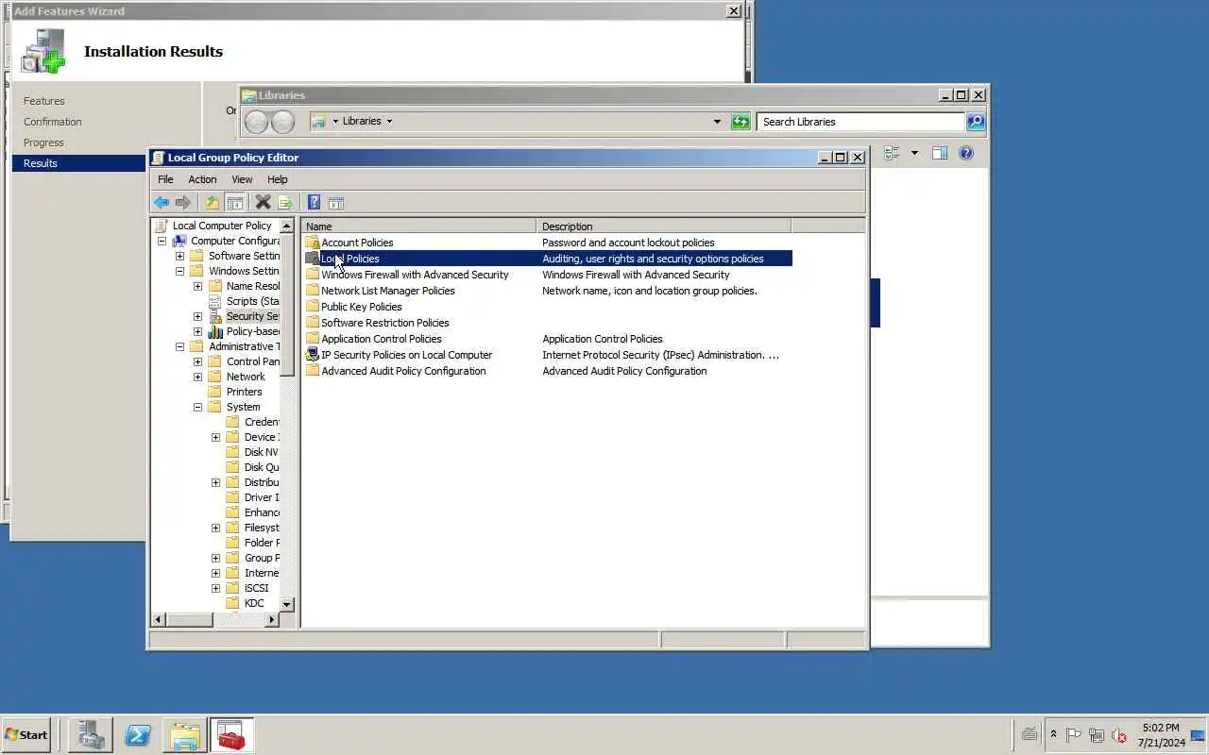The height and width of the screenshot is (755, 1209).
Task: Select Confirmation step in the wizard
Action: tap(53, 122)
